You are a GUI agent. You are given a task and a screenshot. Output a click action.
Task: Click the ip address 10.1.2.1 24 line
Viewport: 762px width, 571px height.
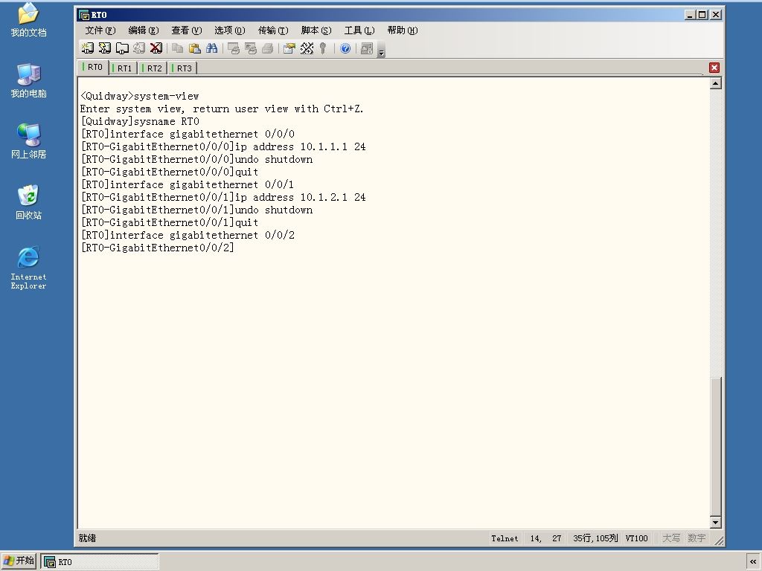[x=223, y=197]
